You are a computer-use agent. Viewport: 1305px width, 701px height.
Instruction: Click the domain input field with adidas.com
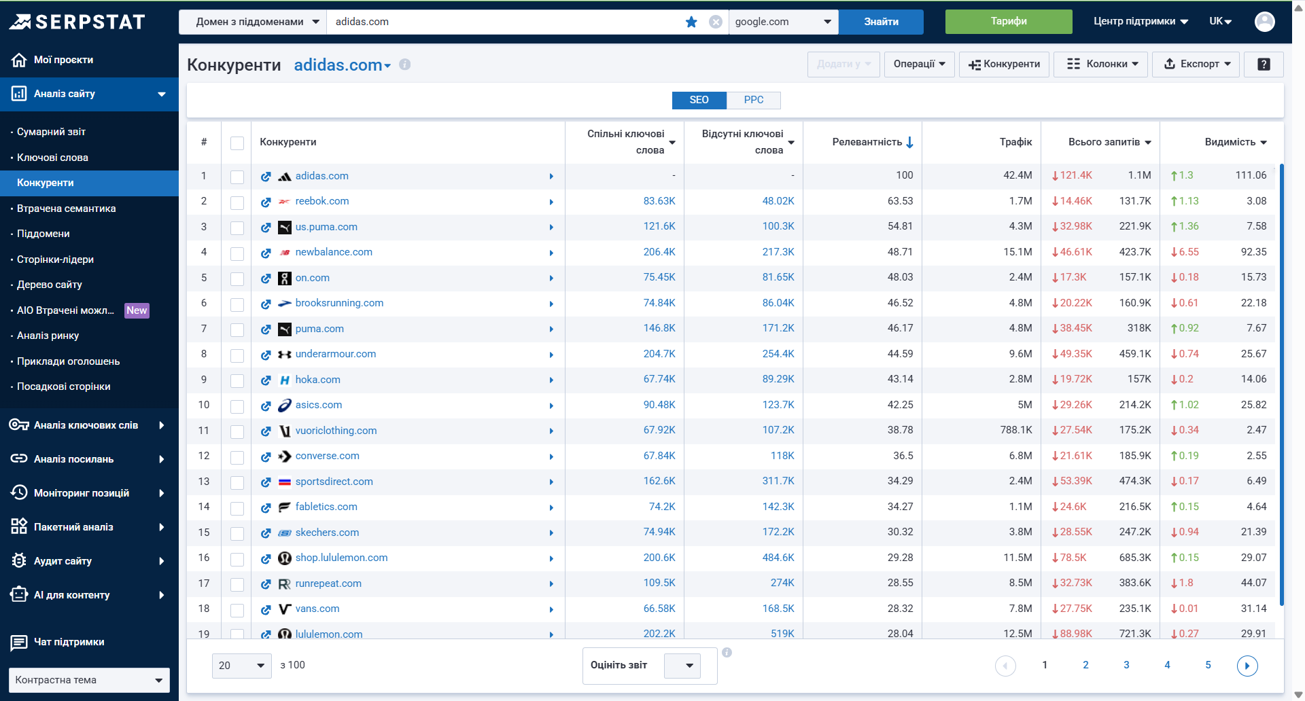503,22
